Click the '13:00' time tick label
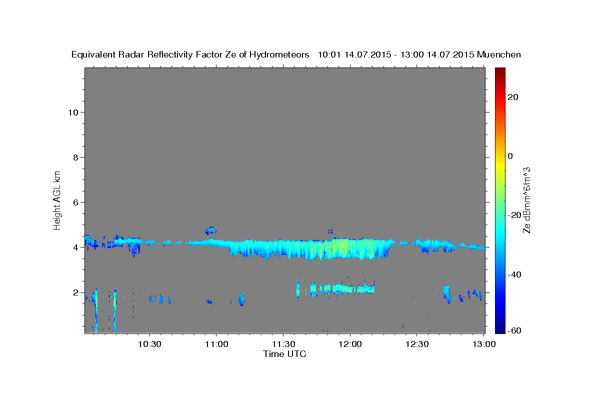Image resolution: width=600 pixels, height=400 pixels. 483,344
